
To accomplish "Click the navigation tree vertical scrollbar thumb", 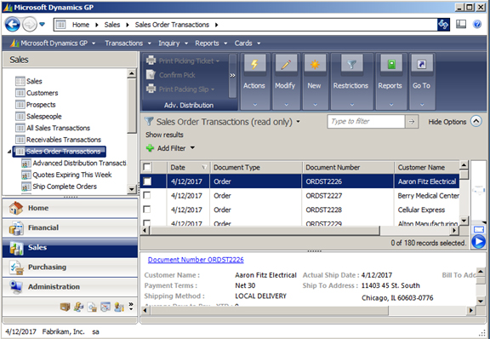I will click(132, 106).
